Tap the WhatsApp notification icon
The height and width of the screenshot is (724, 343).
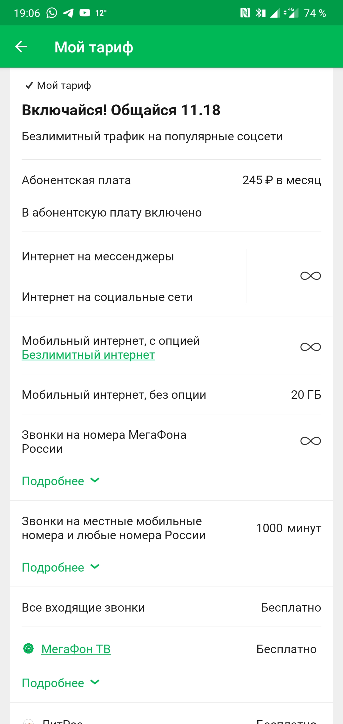52,13
